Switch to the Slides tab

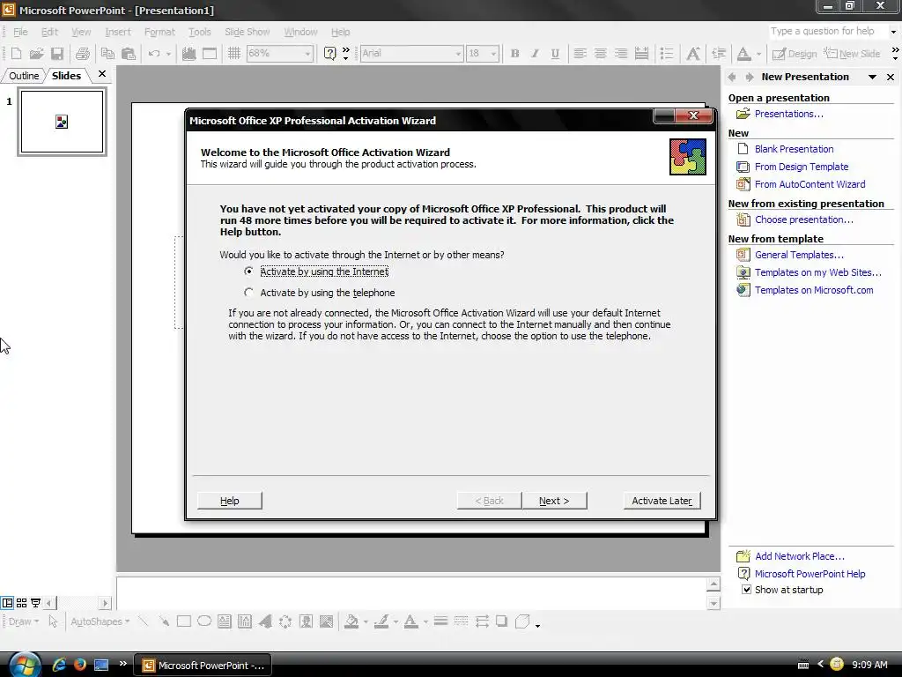66,76
